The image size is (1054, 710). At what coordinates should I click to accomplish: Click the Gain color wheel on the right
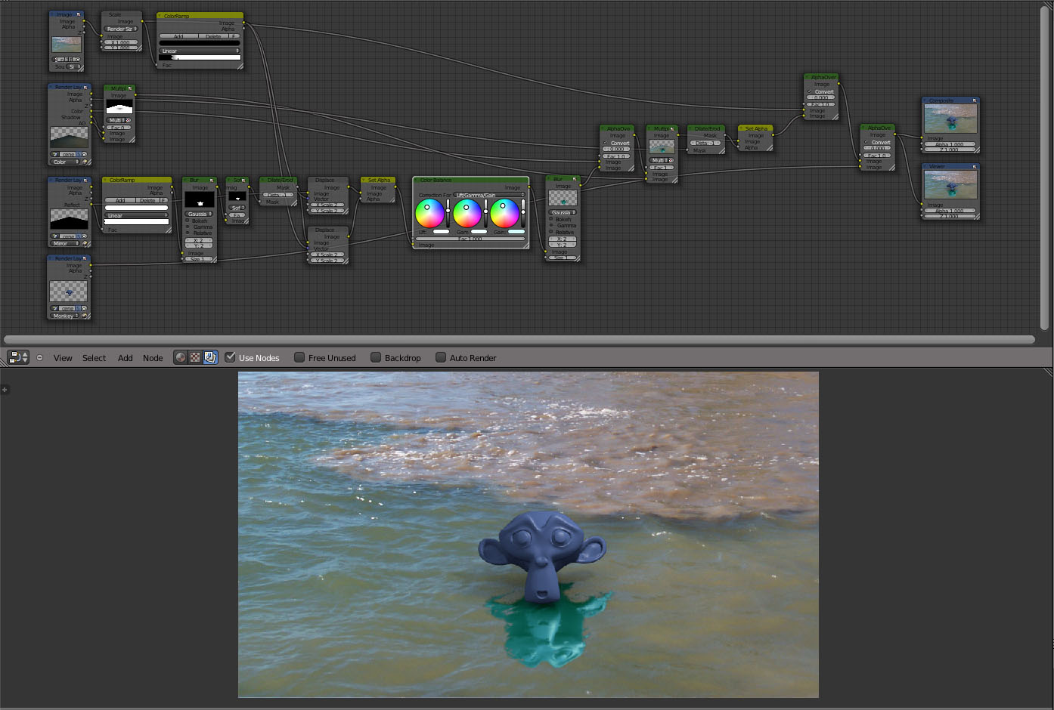(x=504, y=214)
